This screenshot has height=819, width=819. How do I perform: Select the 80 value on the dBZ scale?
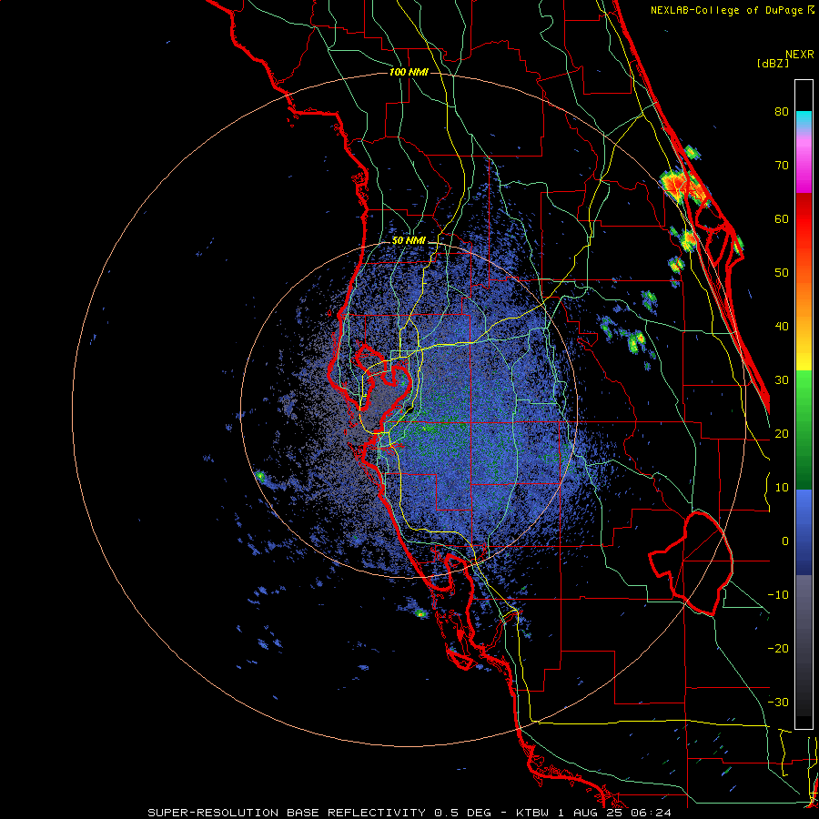click(782, 112)
